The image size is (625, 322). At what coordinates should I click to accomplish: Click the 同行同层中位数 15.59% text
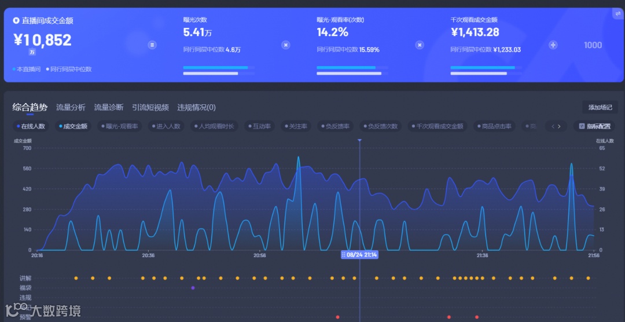tap(348, 50)
